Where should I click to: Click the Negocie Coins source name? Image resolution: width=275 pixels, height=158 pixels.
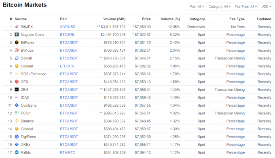[32, 35]
